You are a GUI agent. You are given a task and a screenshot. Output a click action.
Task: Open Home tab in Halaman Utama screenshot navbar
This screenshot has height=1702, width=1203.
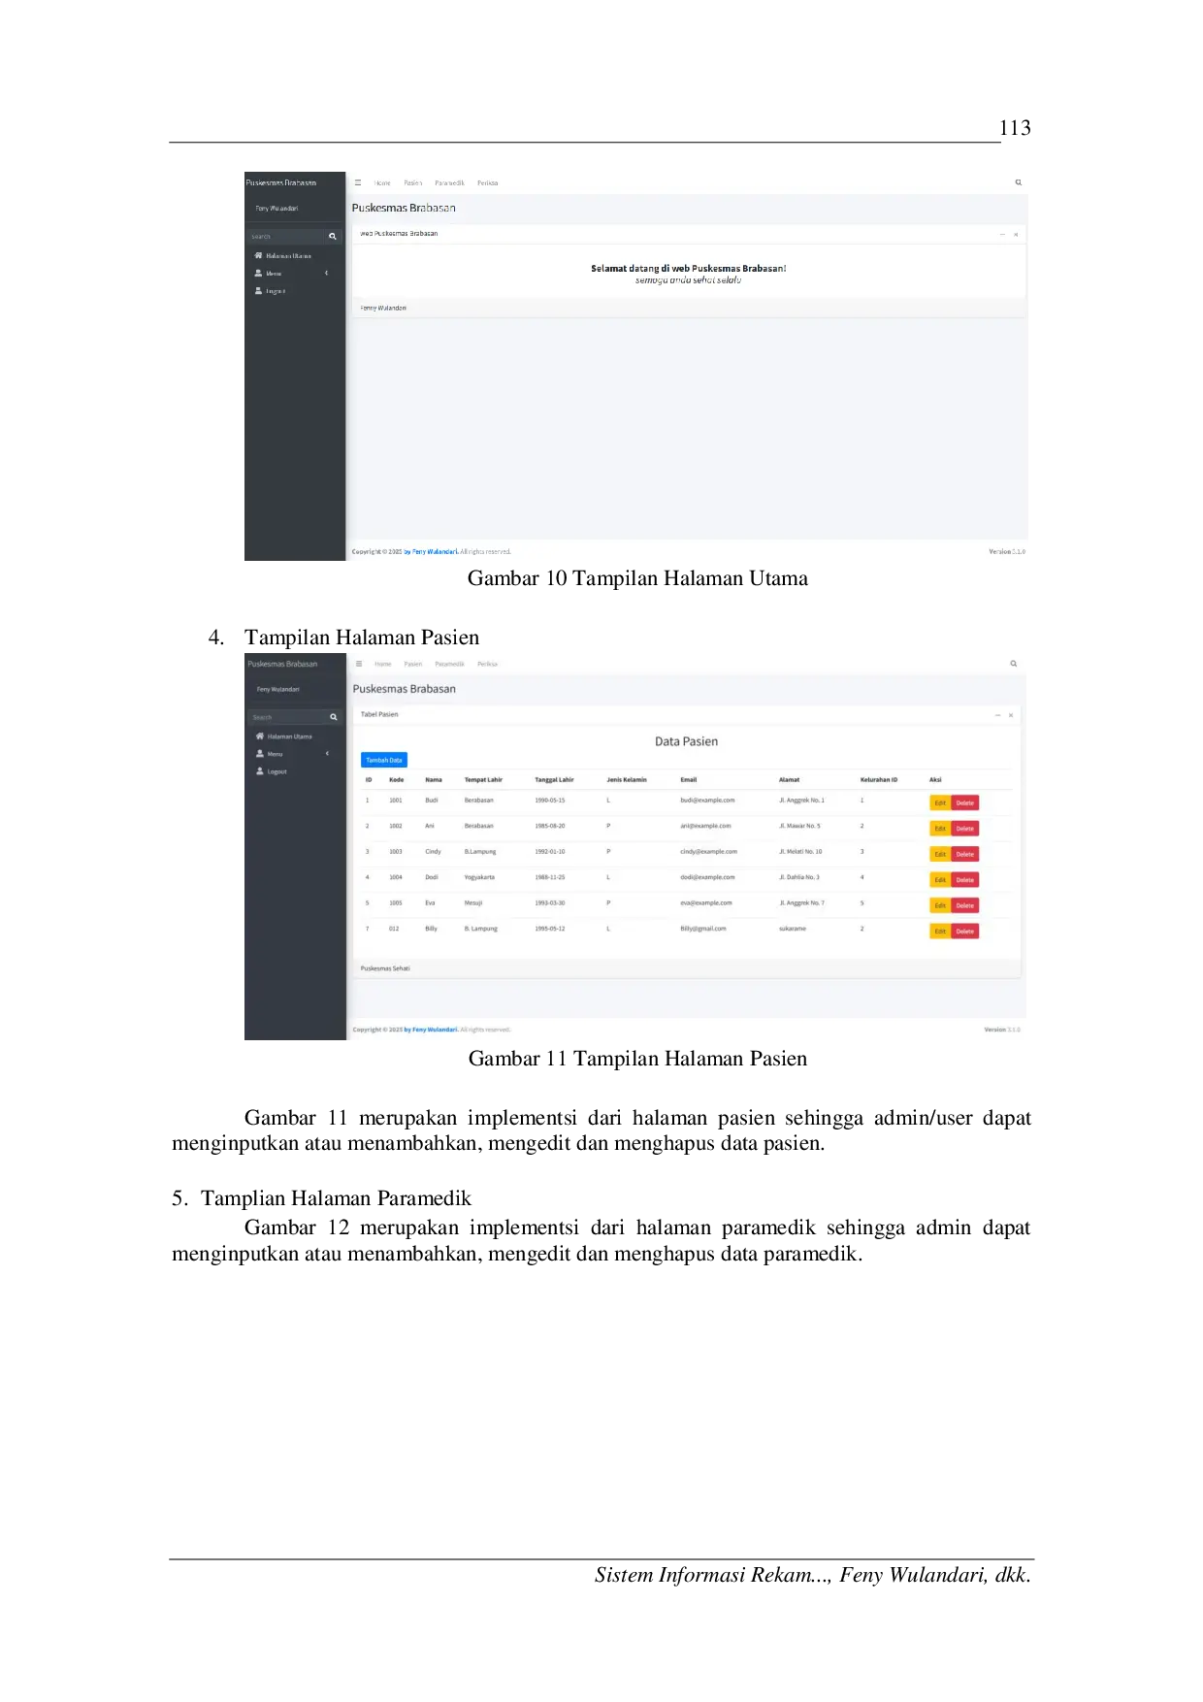pyautogui.click(x=382, y=182)
